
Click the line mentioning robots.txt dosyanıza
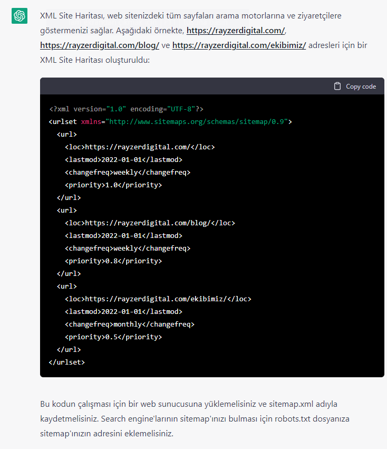(x=195, y=419)
